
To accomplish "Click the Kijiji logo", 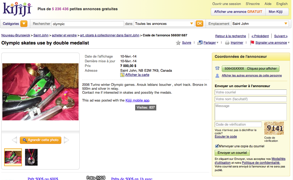I will (x=17, y=9).
